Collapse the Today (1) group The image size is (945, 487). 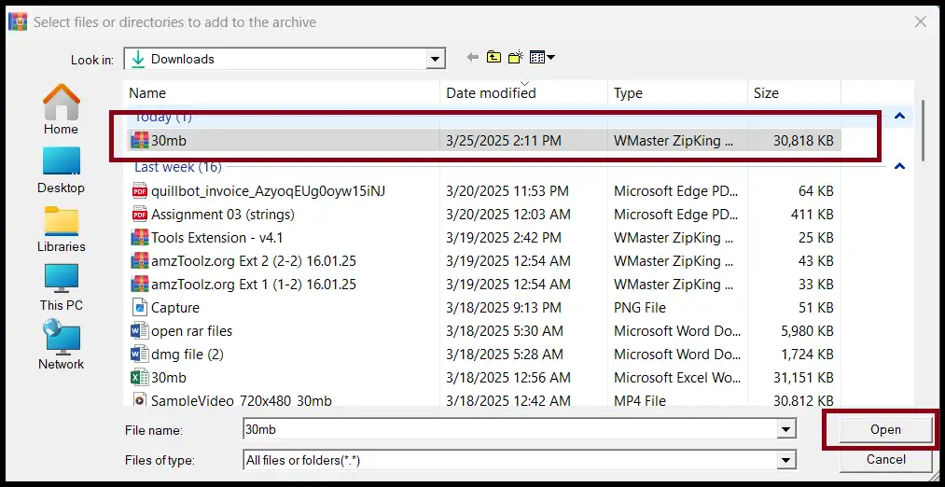pos(900,116)
